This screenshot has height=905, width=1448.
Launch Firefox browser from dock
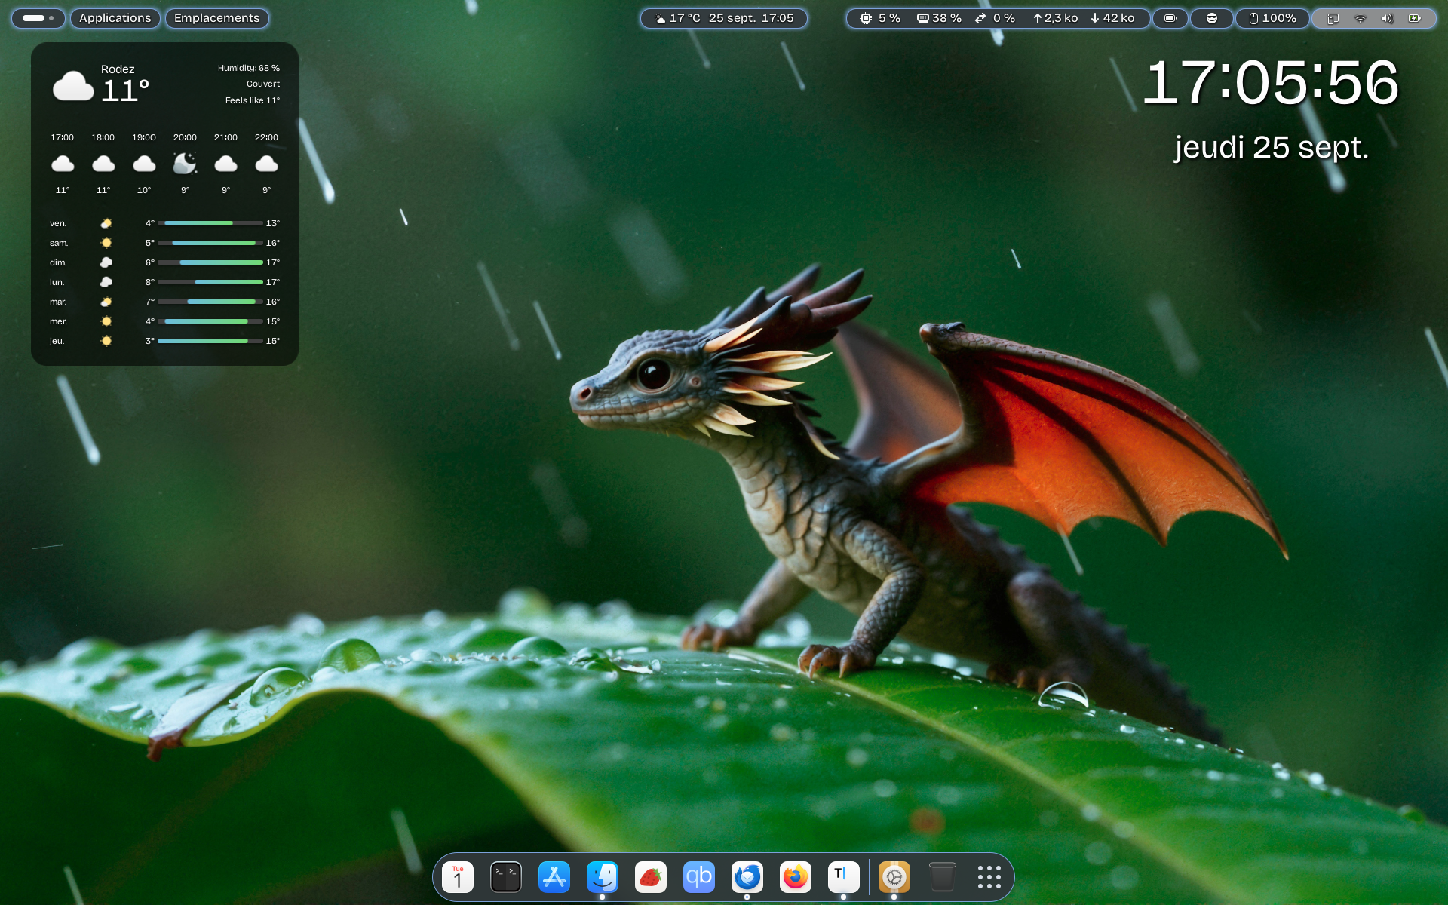pos(795,877)
